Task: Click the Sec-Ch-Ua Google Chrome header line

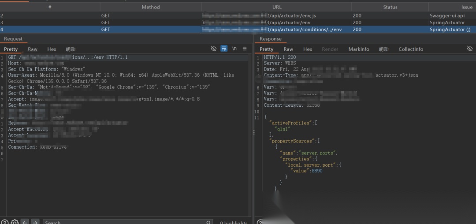Action: pyautogui.click(x=109, y=87)
